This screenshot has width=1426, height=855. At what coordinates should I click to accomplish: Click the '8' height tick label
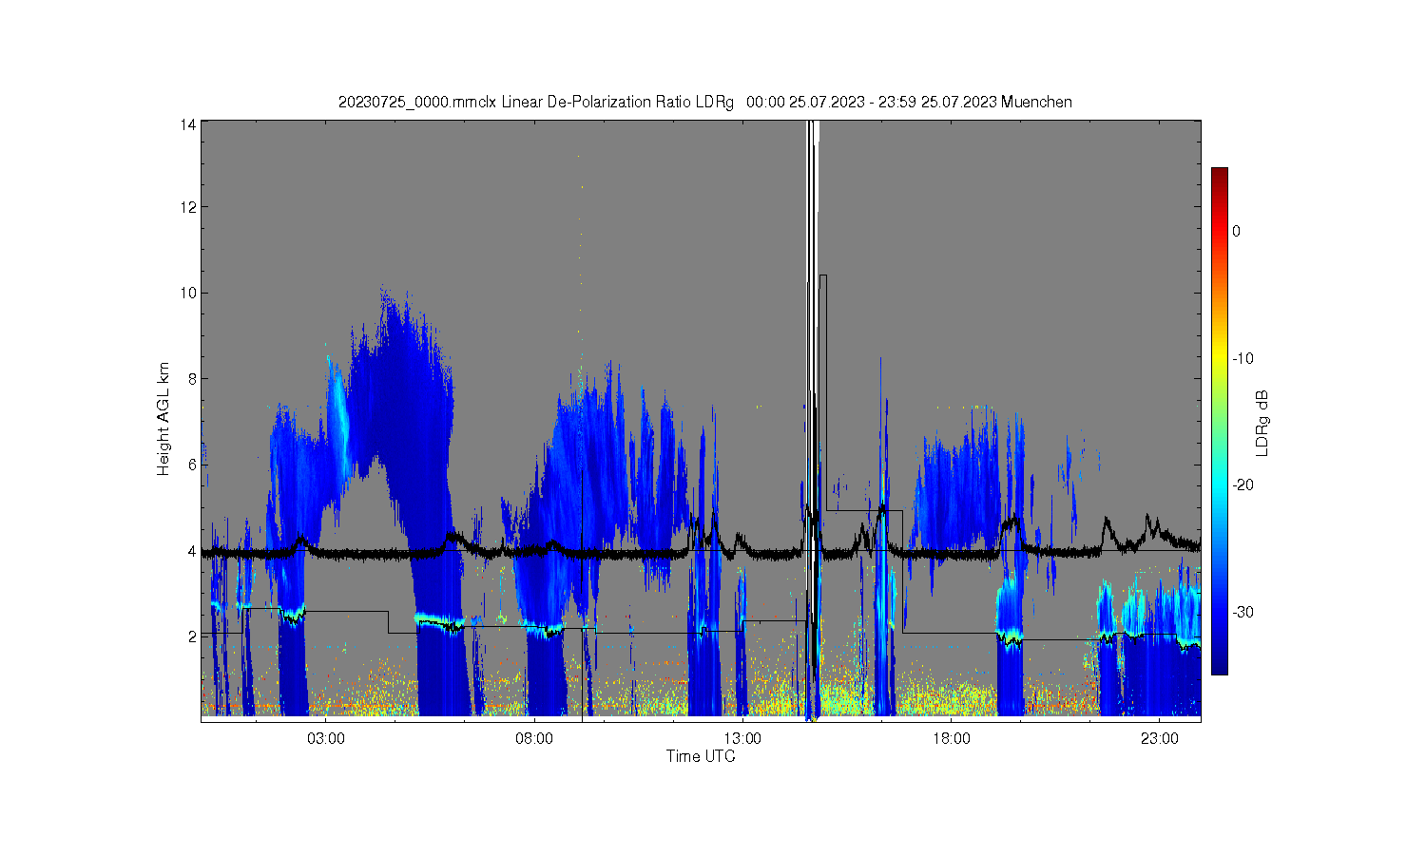pos(193,378)
